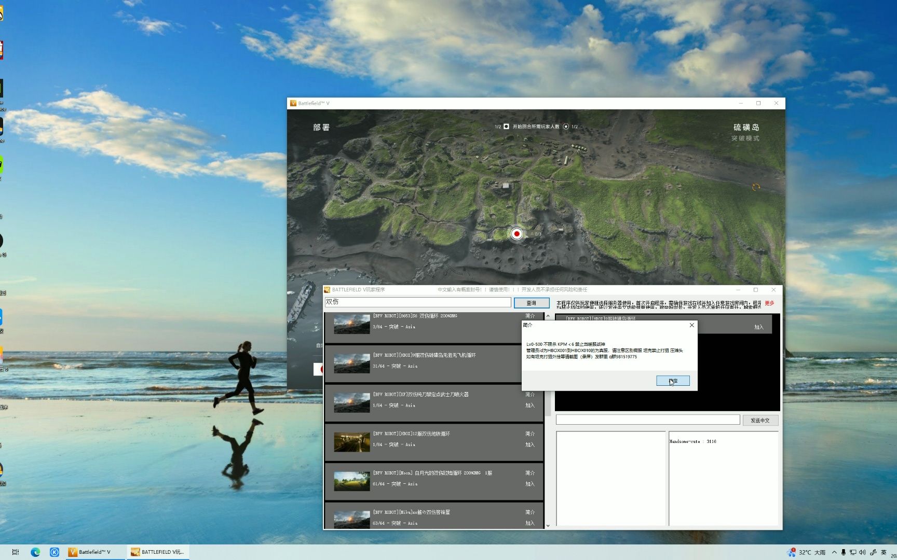Click the 9服双伤硫磺岛无狙无飞机循环 server title
The width and height of the screenshot is (897, 560).
point(424,355)
